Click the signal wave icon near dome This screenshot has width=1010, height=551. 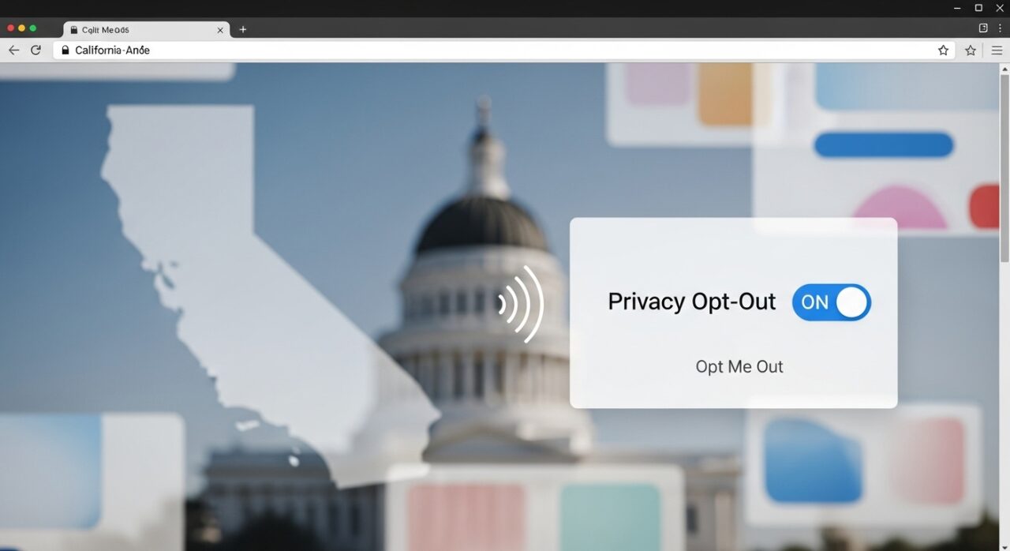pos(522,304)
